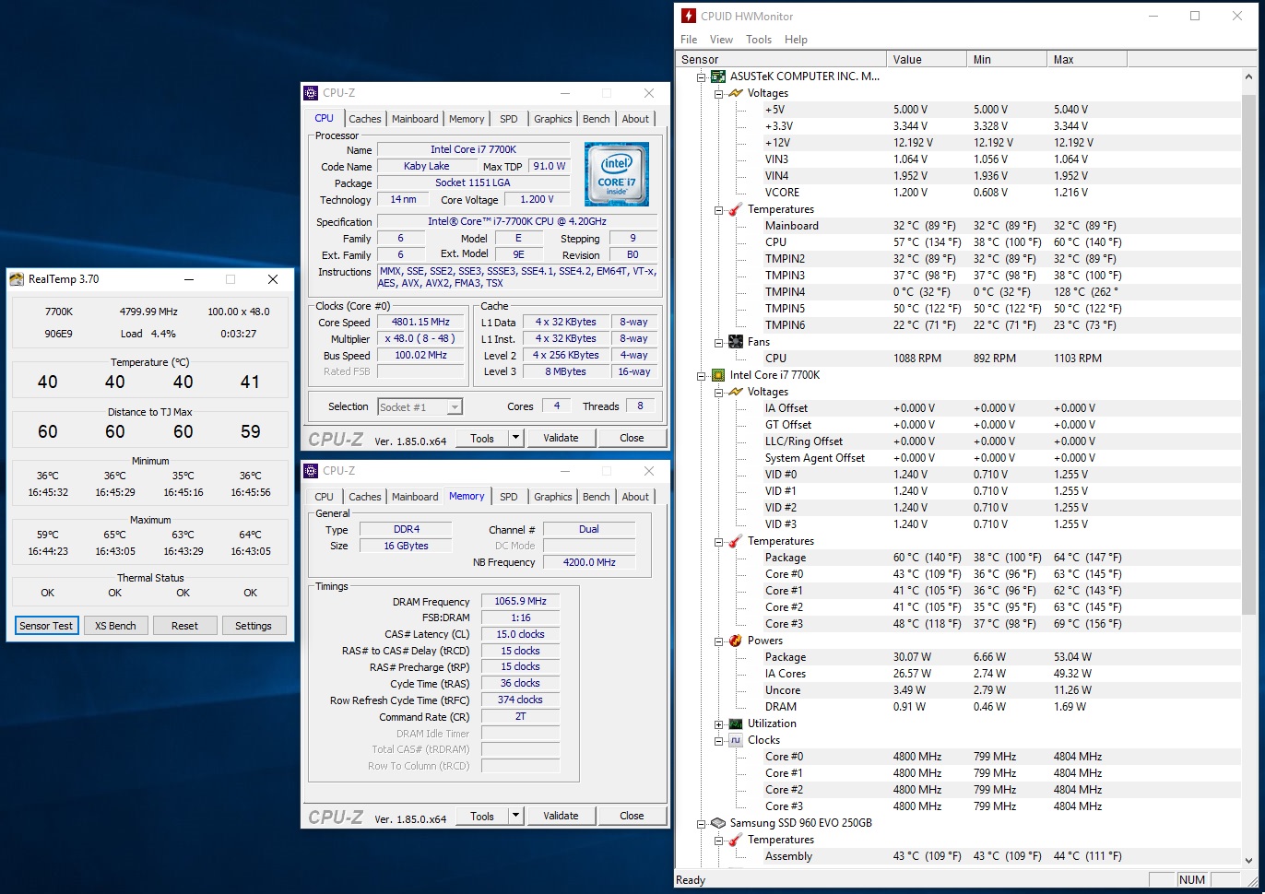Collapse the Fans tree node
Image resolution: width=1265 pixels, height=894 pixels.
[x=718, y=343]
